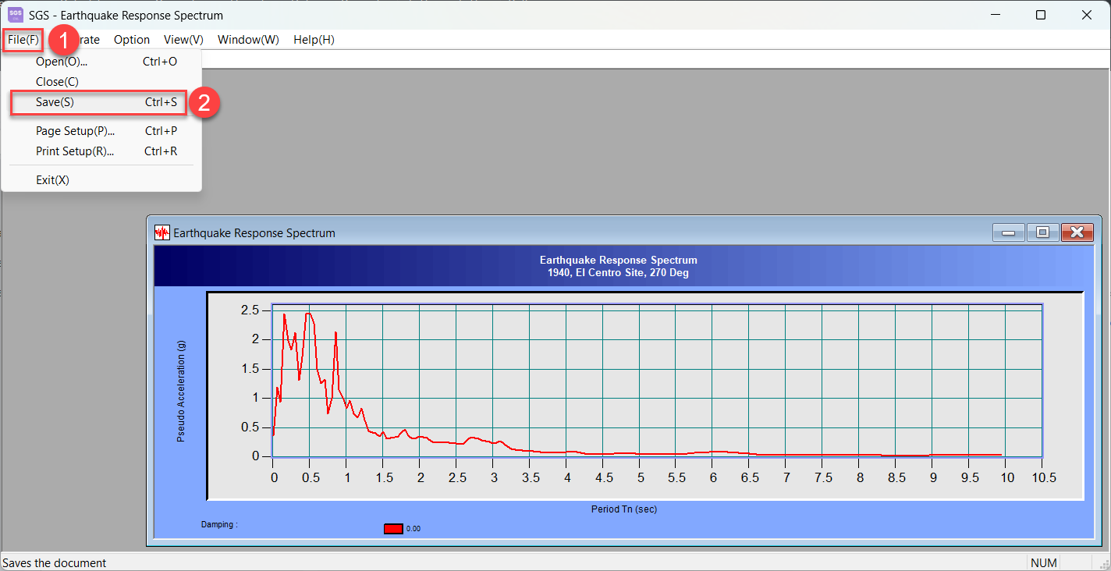This screenshot has height=571, width=1111.
Task: Maximize the Earthquake Response Spectrum child window
Action: point(1042,232)
